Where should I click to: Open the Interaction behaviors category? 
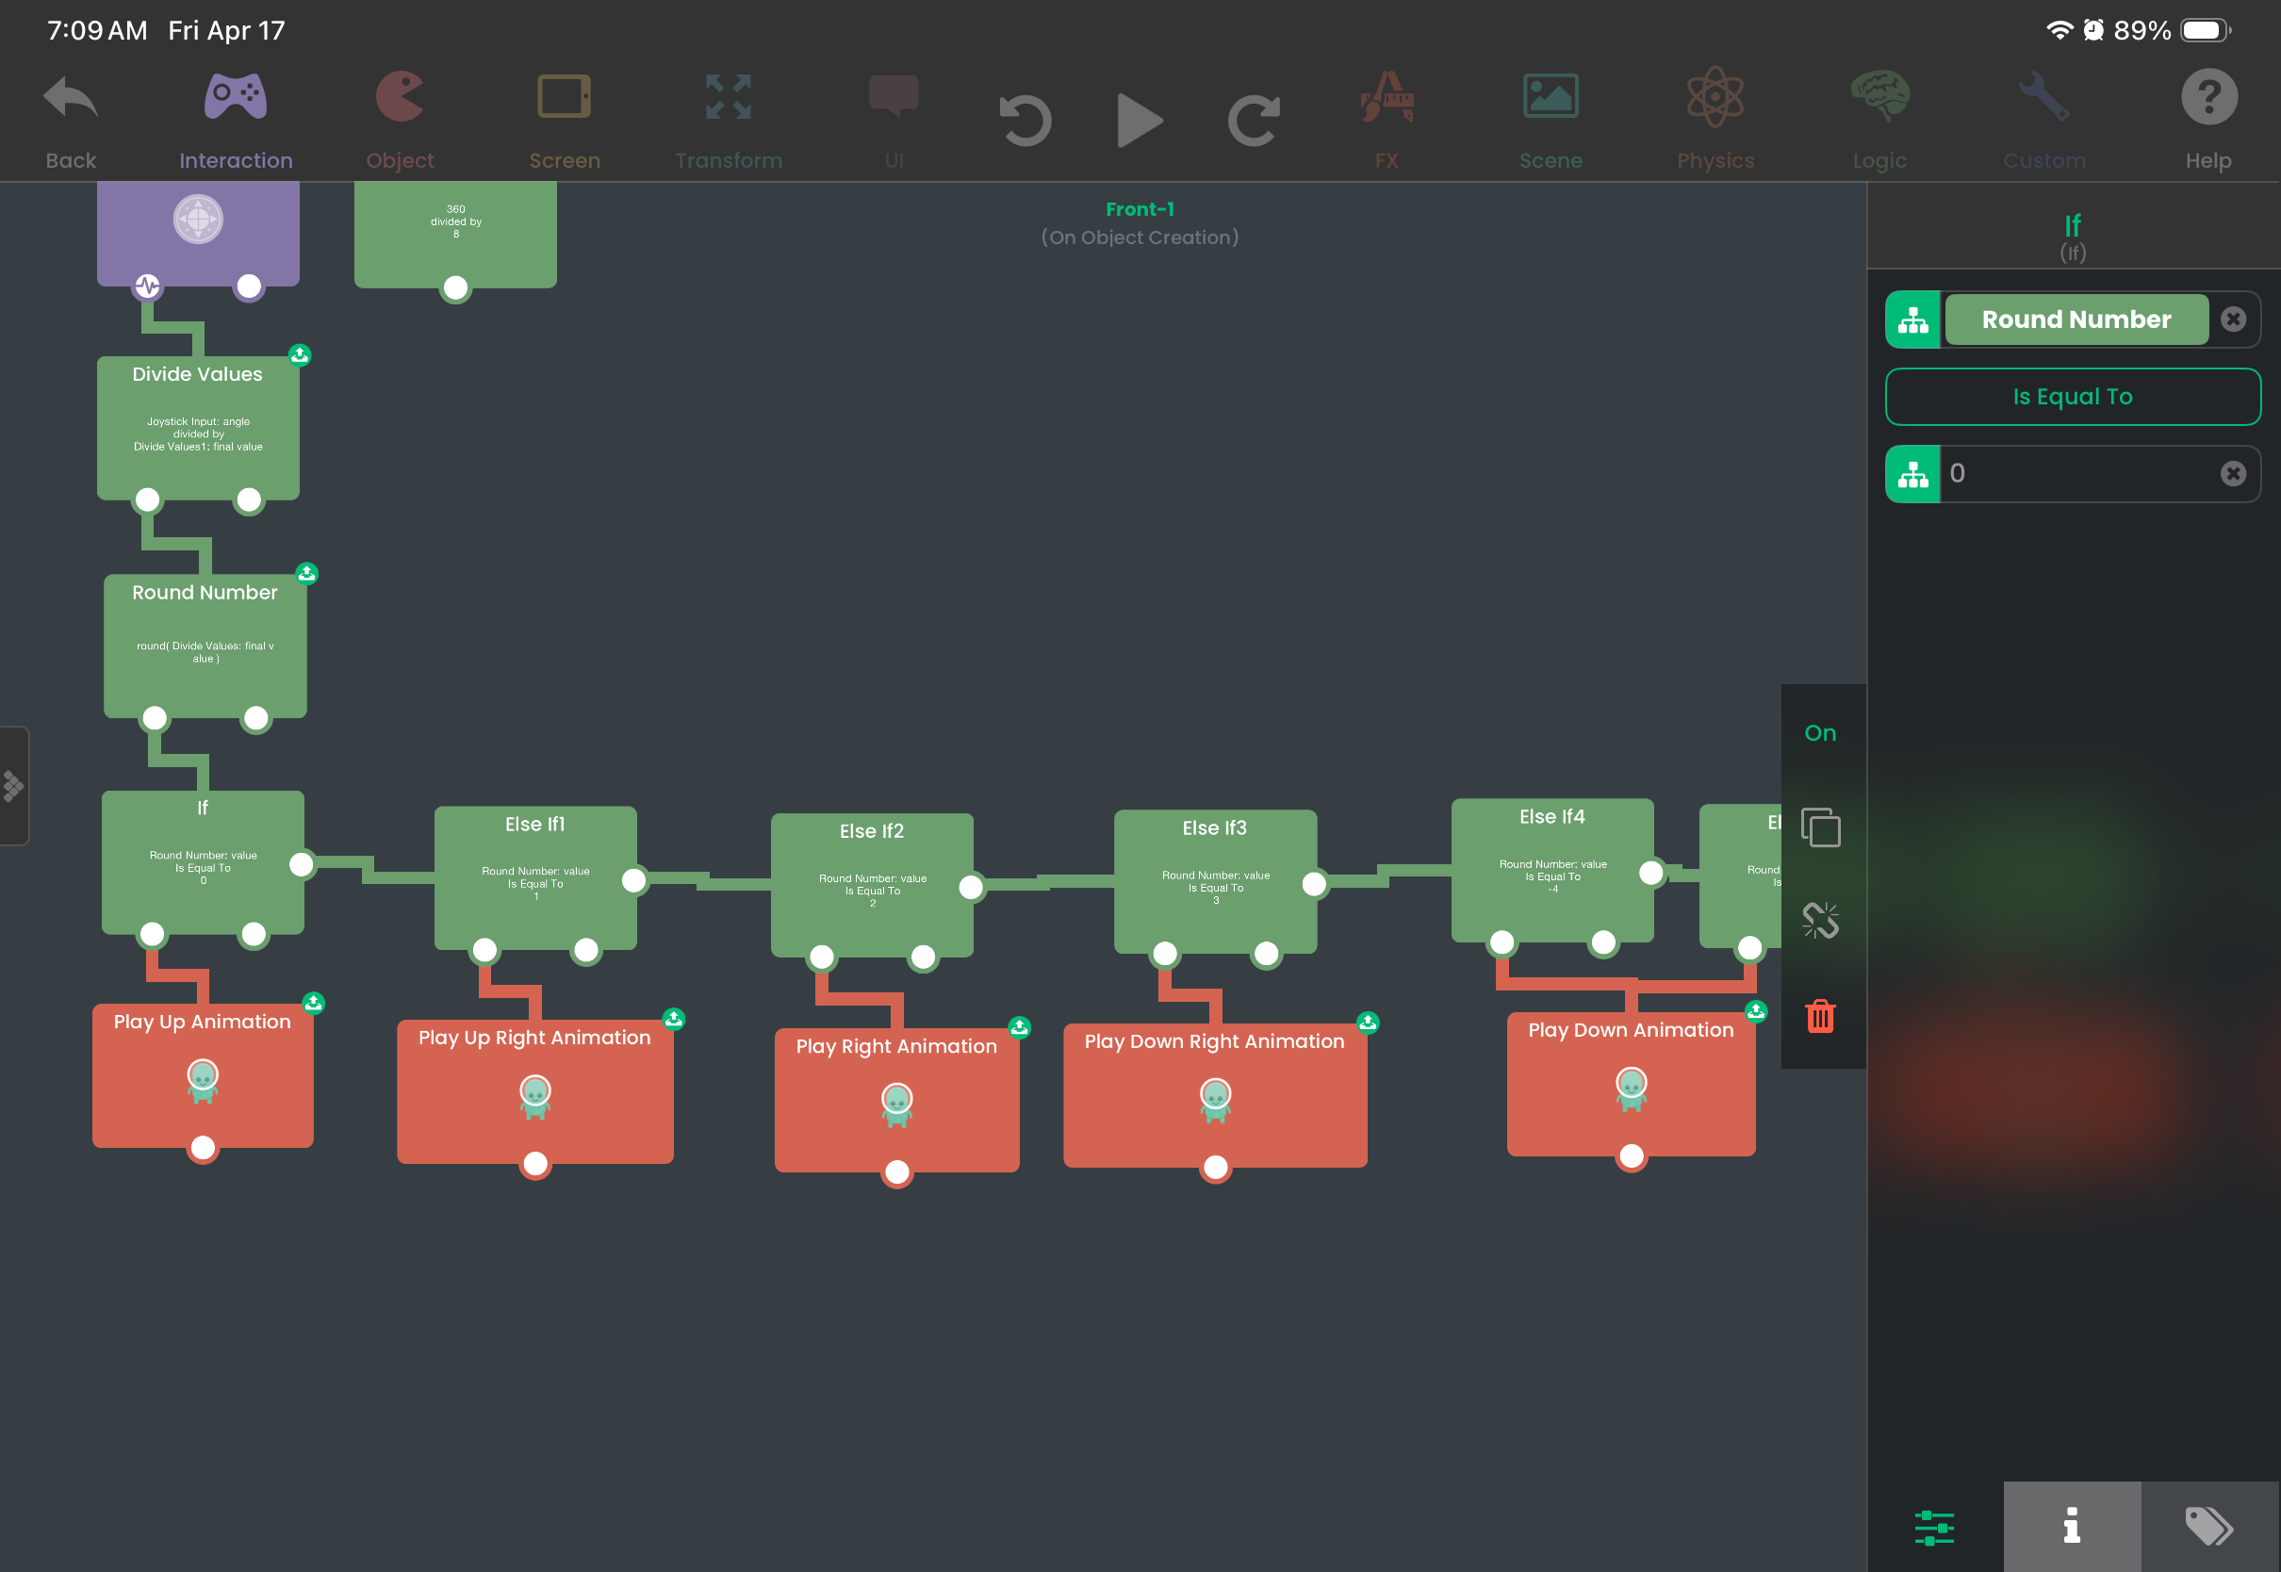pyautogui.click(x=236, y=119)
